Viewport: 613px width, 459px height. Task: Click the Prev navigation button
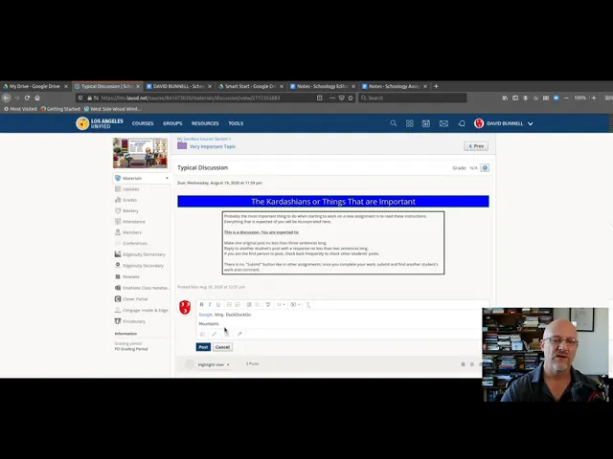[x=476, y=146]
